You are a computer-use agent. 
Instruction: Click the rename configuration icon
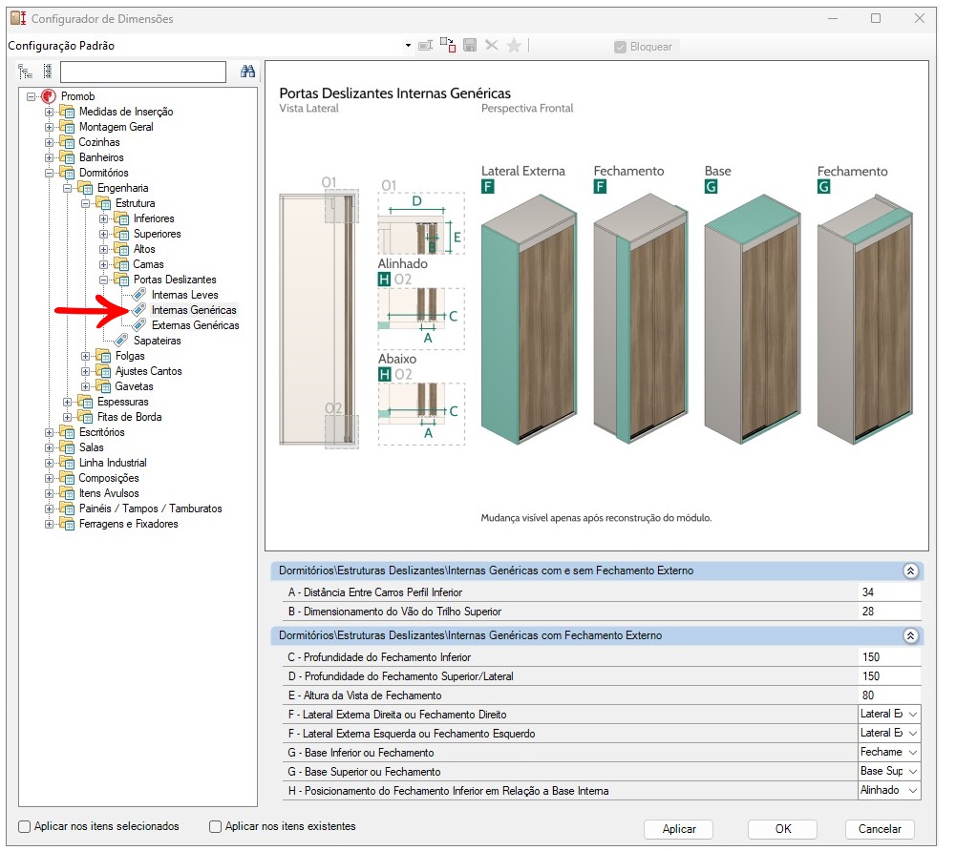pos(425,46)
